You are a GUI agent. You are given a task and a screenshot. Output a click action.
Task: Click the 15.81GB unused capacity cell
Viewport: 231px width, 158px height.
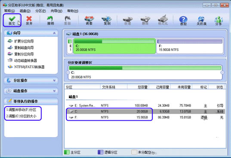(x=185, y=117)
